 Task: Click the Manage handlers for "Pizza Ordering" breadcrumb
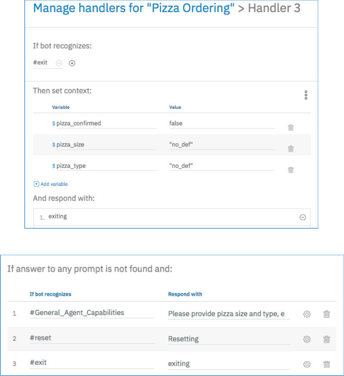pos(134,8)
